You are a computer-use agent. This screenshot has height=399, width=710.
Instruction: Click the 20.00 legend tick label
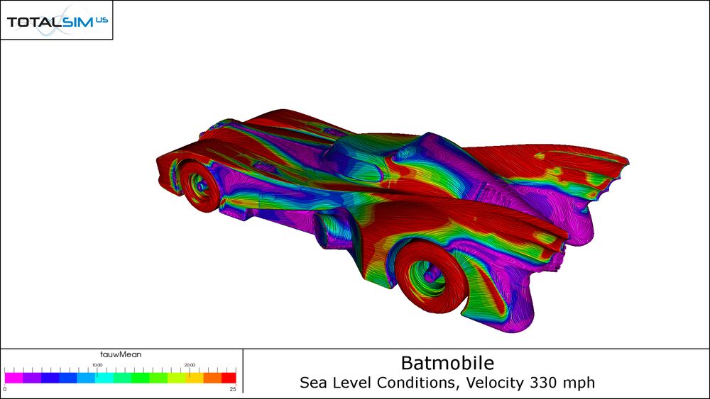tap(190, 365)
